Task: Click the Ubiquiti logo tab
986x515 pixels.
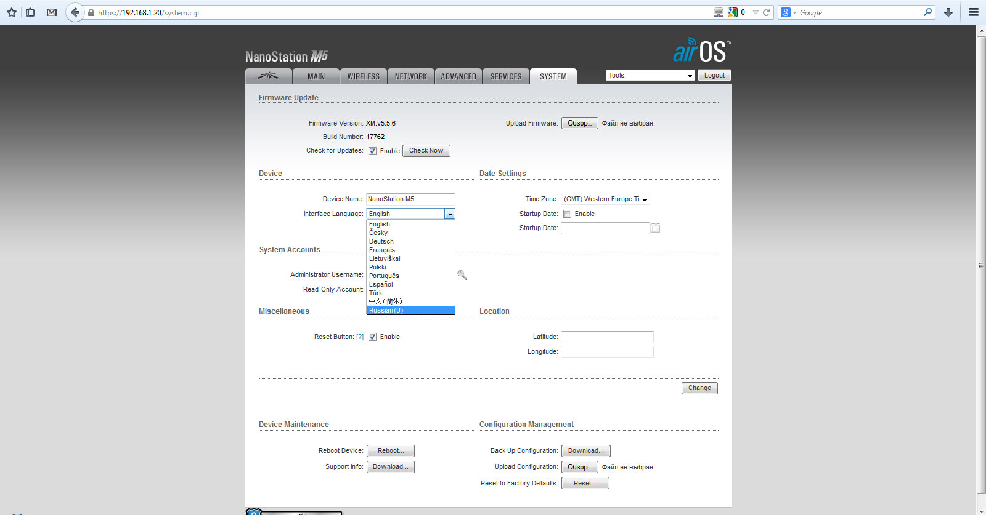Action: coord(268,76)
